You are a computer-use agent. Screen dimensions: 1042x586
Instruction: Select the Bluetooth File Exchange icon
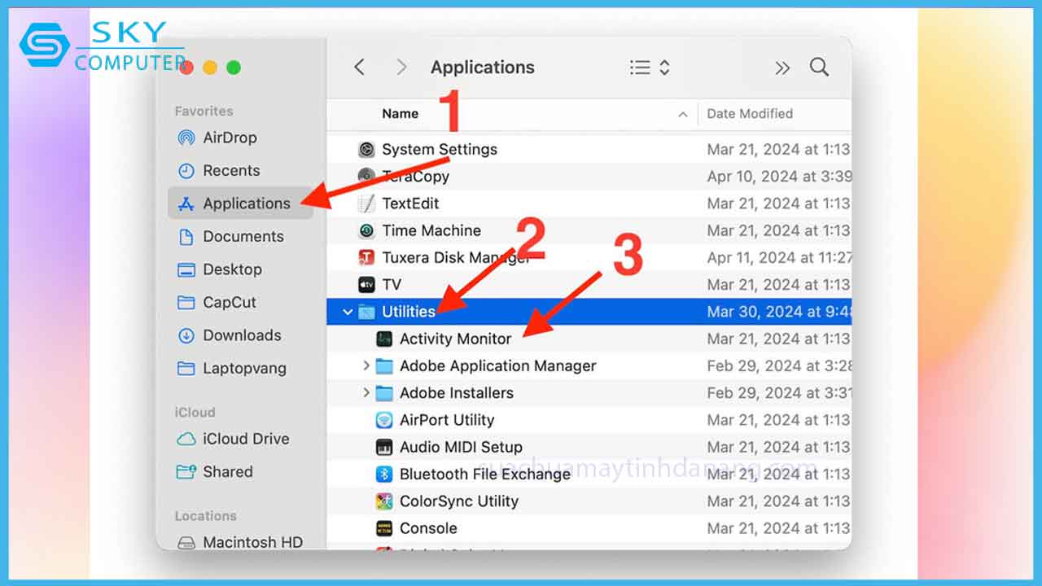(x=384, y=474)
